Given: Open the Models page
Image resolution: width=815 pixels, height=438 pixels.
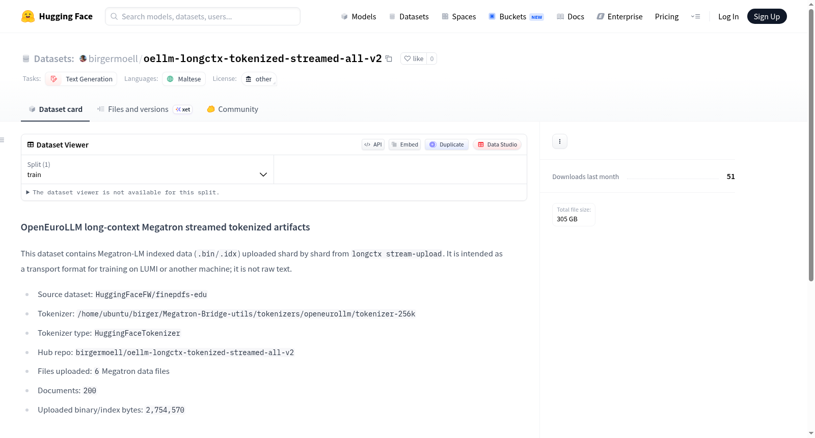Looking at the screenshot, I should coord(359,16).
